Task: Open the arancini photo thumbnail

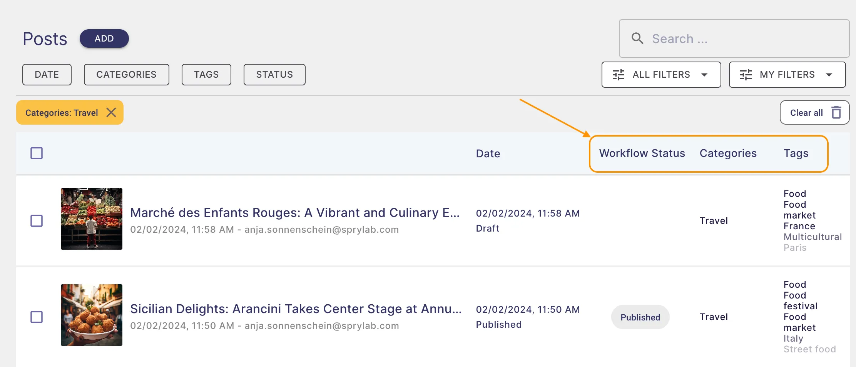Action: (x=92, y=315)
